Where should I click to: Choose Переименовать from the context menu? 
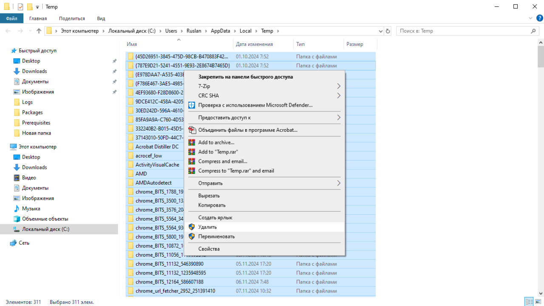click(x=264, y=236)
